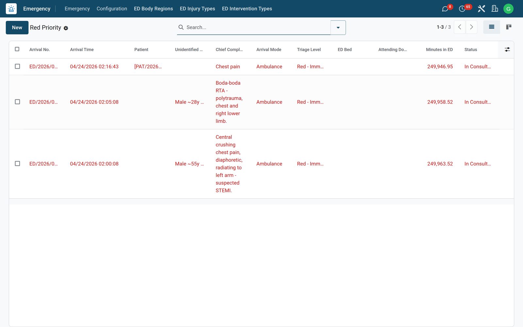Switch to kanban view
This screenshot has width=523, height=327.
tap(509, 27)
